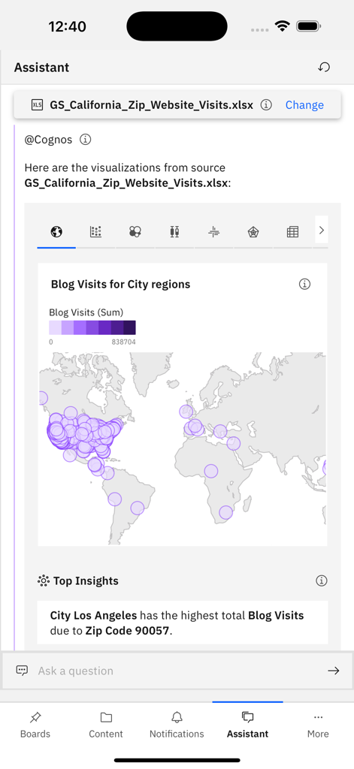Select the bubble over southeastern Brazil on map
354x769 pixels.
coord(138,508)
